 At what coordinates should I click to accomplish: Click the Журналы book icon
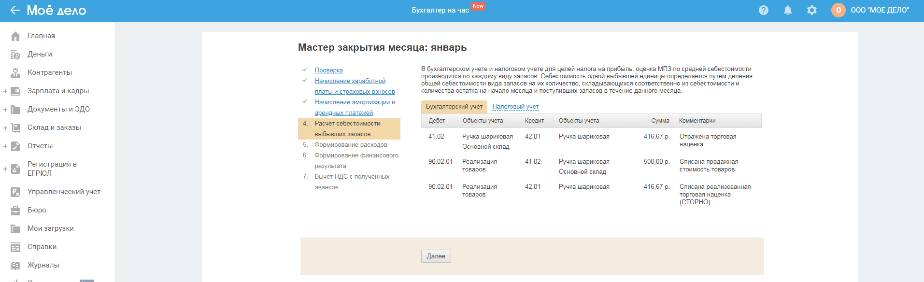(x=15, y=266)
